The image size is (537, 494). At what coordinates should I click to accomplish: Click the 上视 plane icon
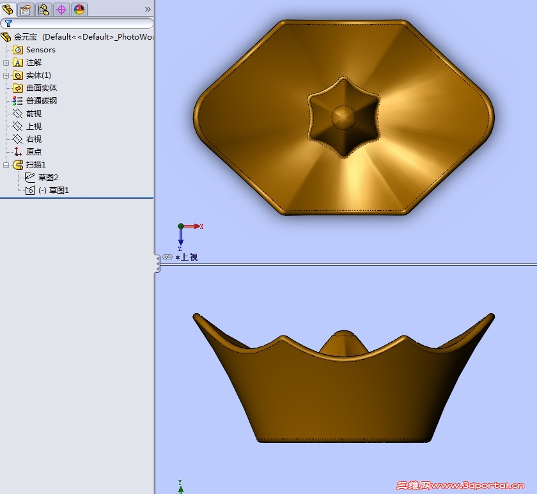[17, 127]
